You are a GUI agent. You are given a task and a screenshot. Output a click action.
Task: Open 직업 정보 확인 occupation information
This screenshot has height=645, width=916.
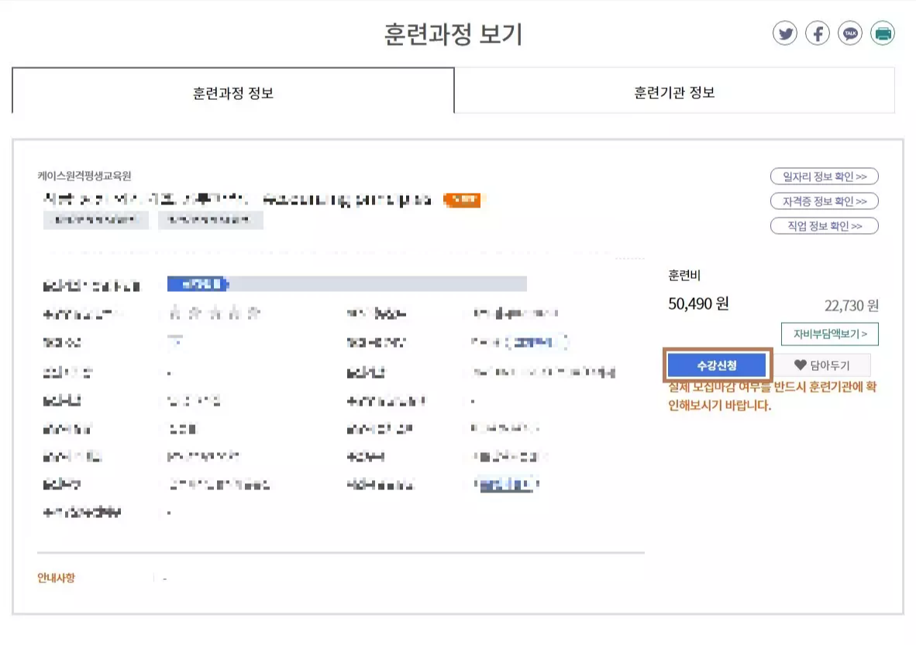point(825,225)
